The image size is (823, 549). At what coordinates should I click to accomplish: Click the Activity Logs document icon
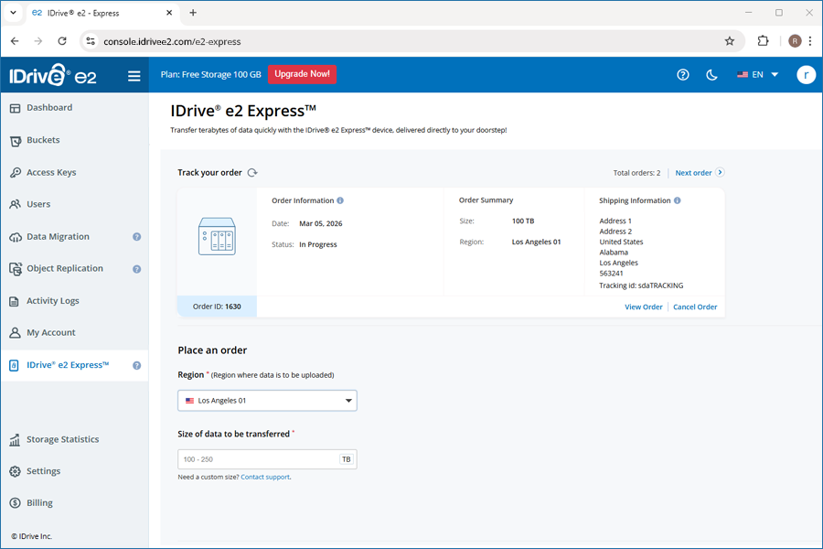click(x=15, y=302)
